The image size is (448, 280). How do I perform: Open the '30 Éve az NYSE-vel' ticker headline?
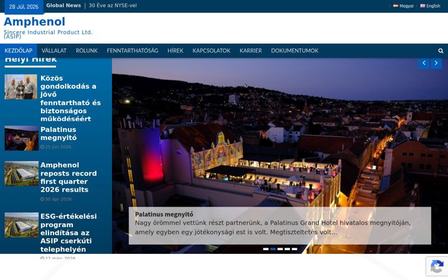pyautogui.click(x=113, y=6)
